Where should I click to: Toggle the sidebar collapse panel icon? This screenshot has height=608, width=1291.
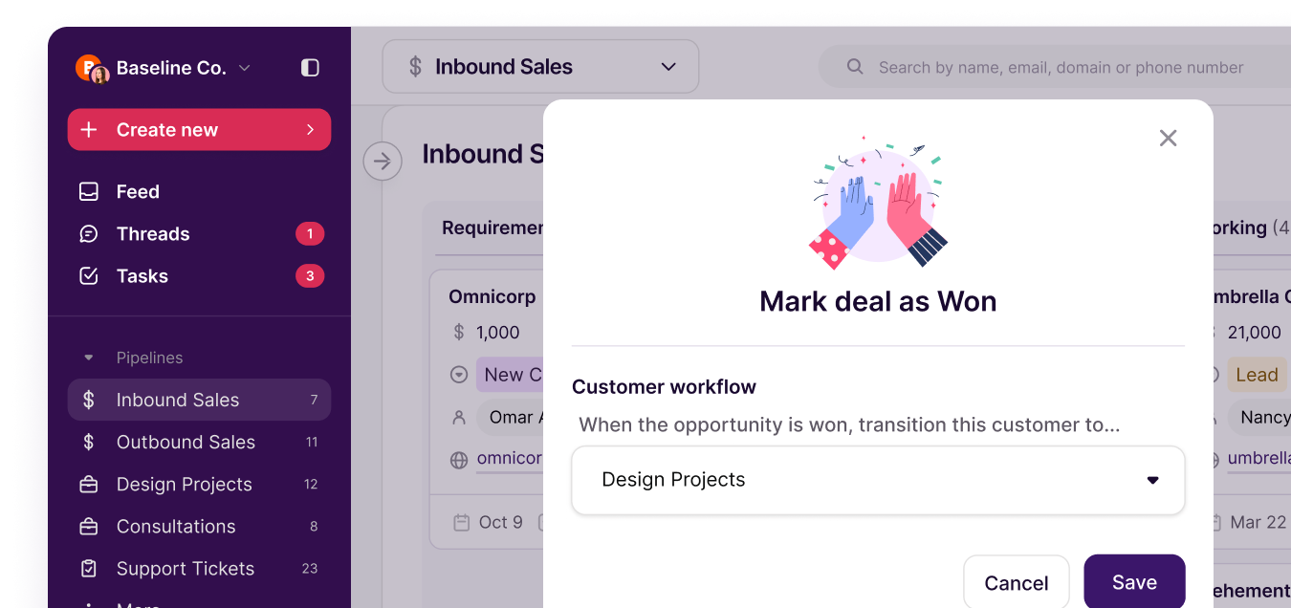click(310, 68)
